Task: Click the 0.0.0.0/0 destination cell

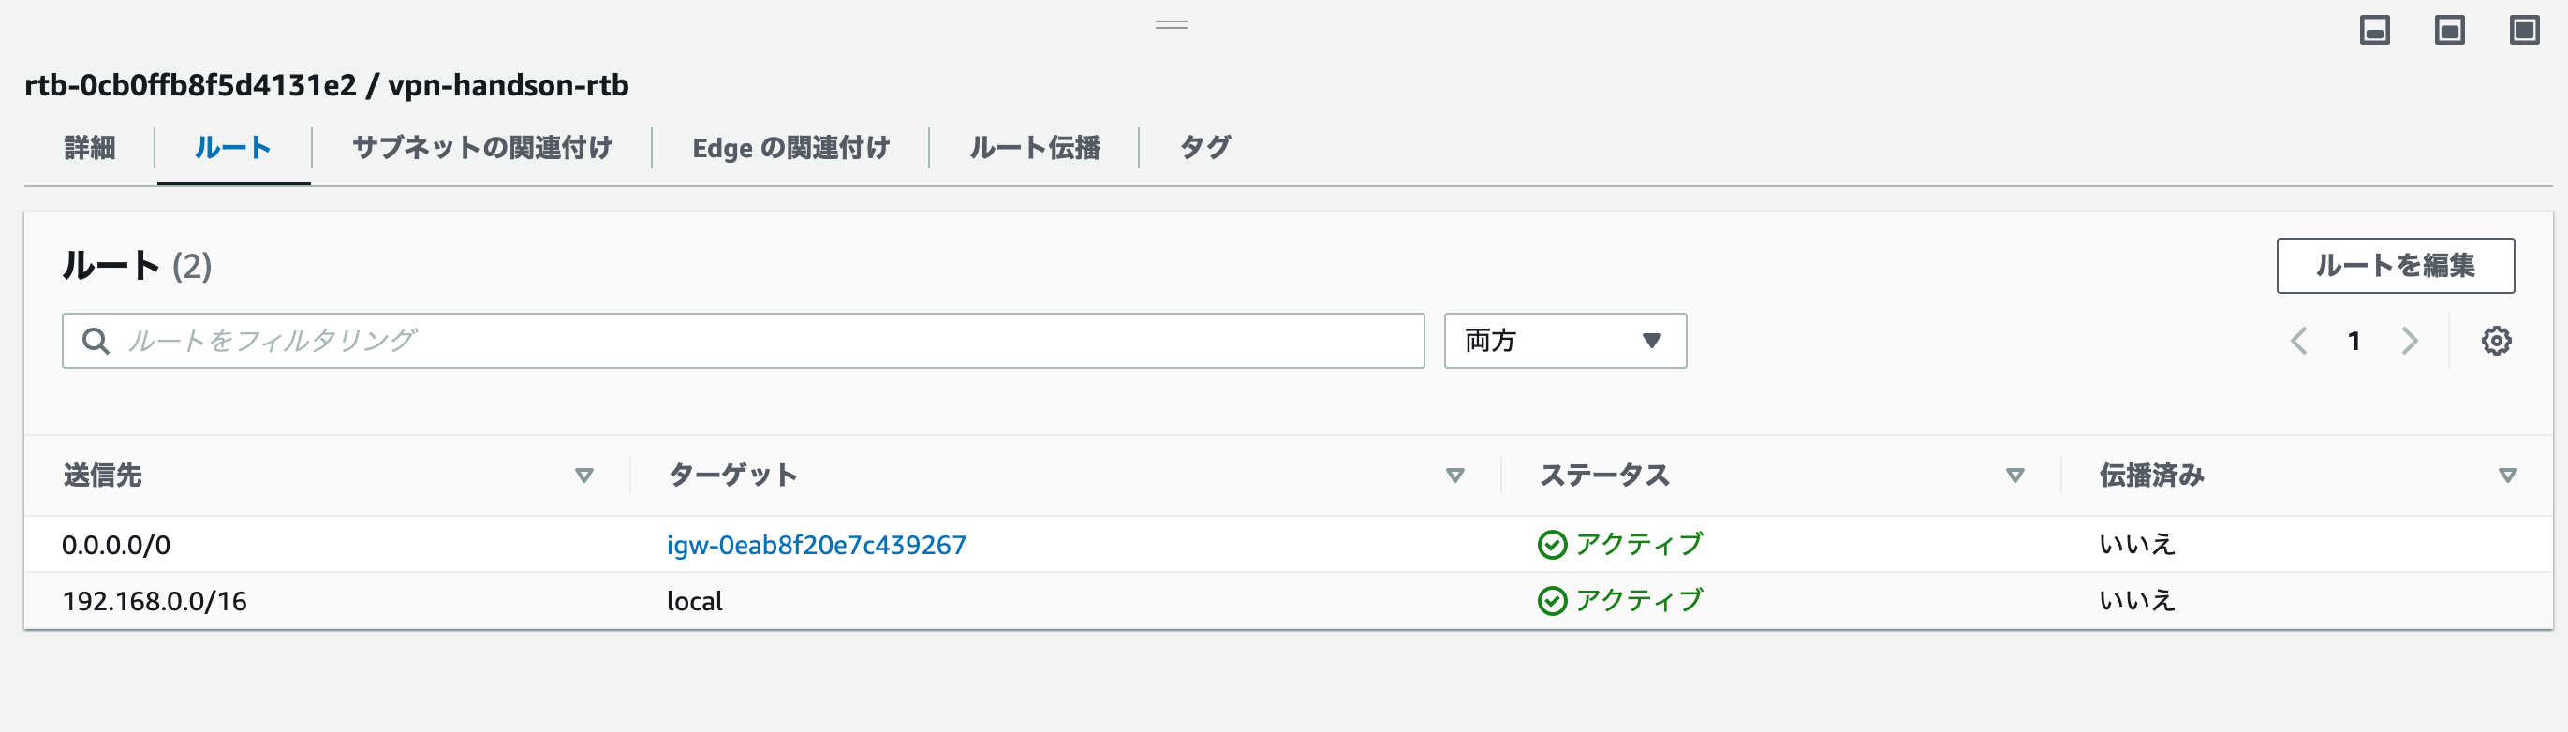Action: coord(115,545)
